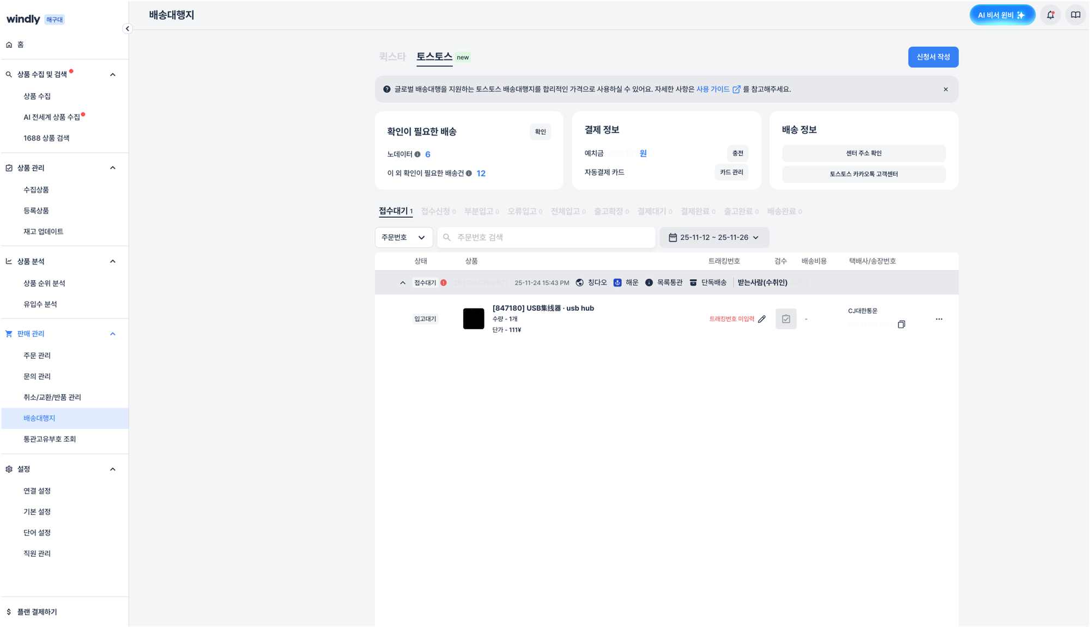Image resolution: width=1090 pixels, height=627 pixels.
Task: Open the user guide book icon
Action: point(1075,15)
